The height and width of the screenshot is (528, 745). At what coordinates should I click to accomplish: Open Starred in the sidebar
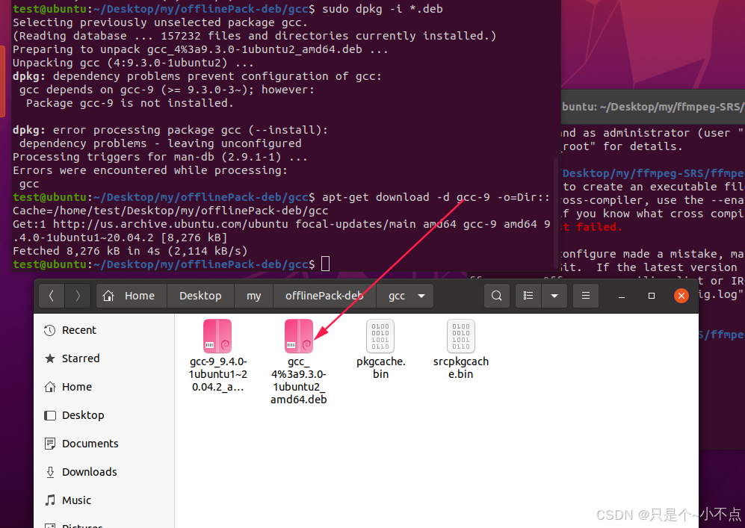105,358
